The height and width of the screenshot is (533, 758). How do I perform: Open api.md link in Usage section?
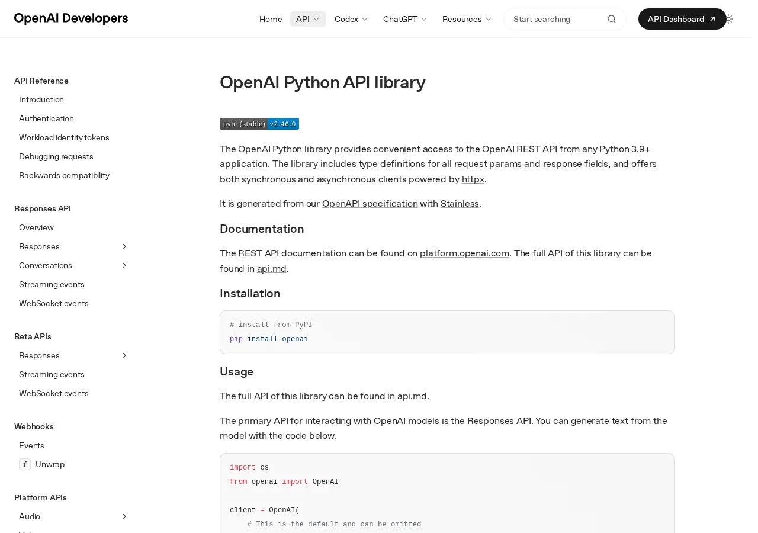[x=412, y=396]
